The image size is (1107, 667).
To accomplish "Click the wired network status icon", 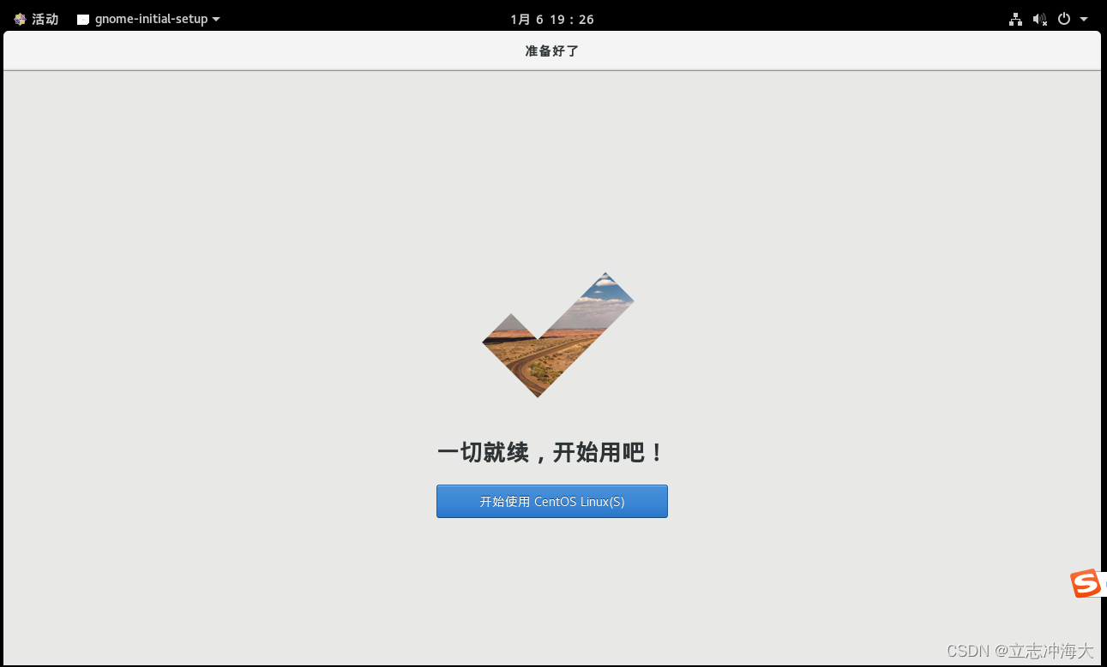I will click(1015, 19).
